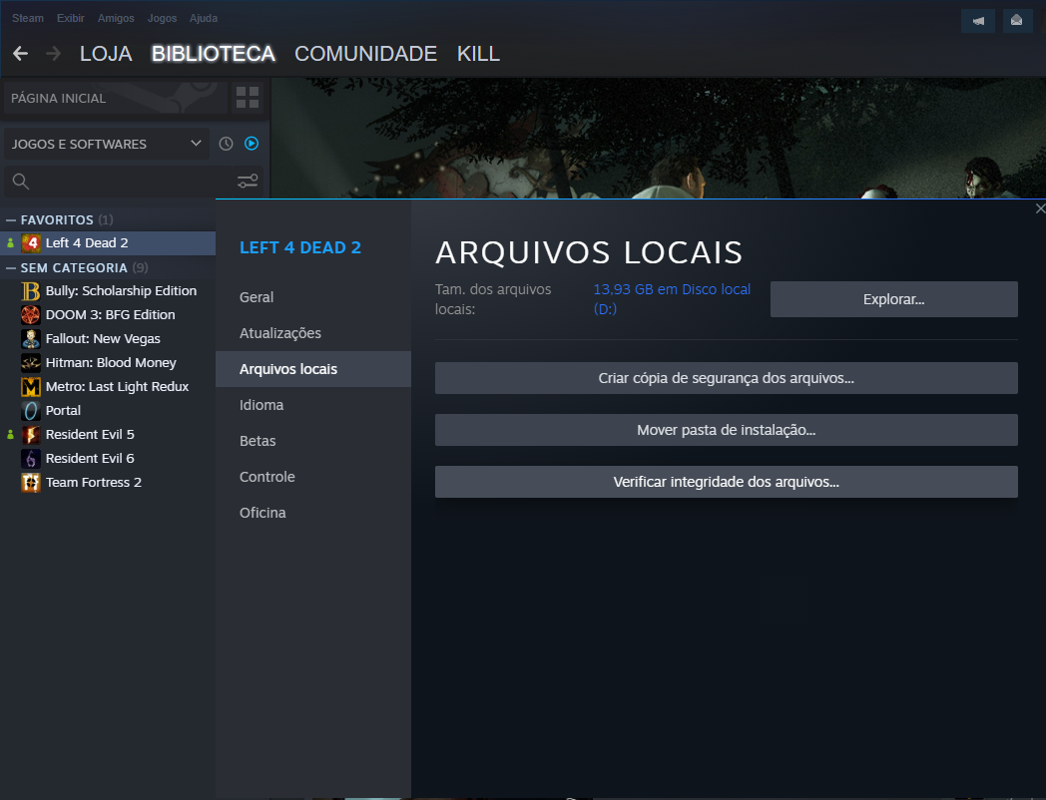The height and width of the screenshot is (800, 1046).
Task: Open the Steam menu
Action: pos(27,18)
